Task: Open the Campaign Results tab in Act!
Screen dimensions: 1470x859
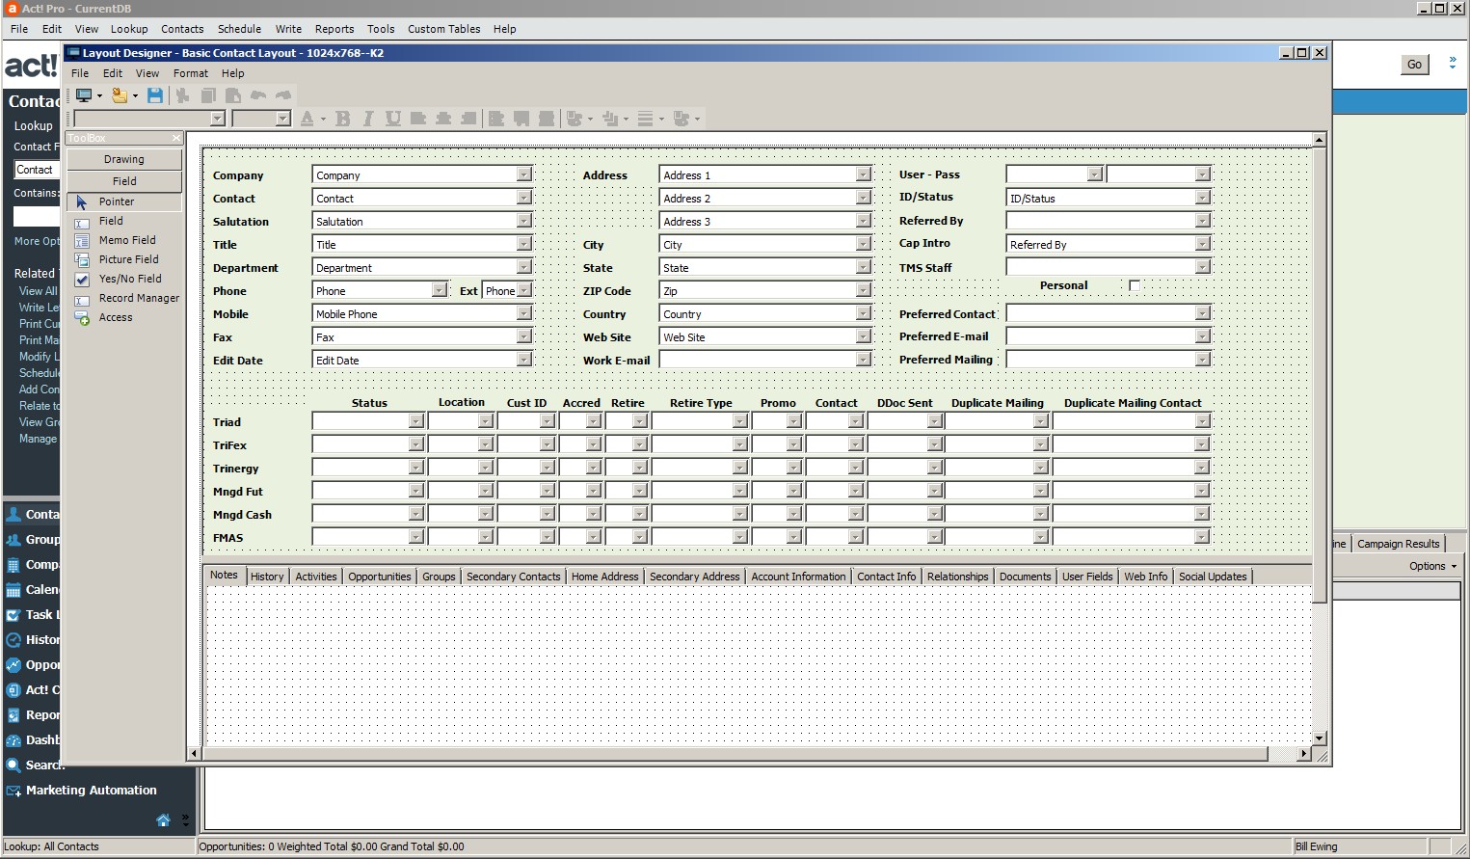Action: click(x=1398, y=544)
